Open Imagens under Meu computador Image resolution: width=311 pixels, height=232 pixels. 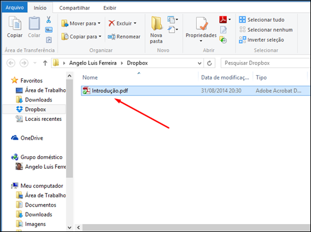pos(31,224)
